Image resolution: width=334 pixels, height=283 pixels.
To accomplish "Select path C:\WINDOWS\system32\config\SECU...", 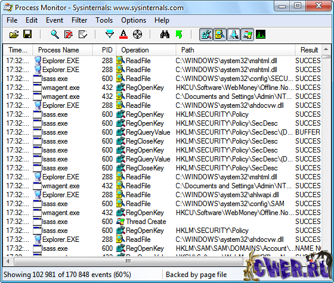I will [x=234, y=79].
